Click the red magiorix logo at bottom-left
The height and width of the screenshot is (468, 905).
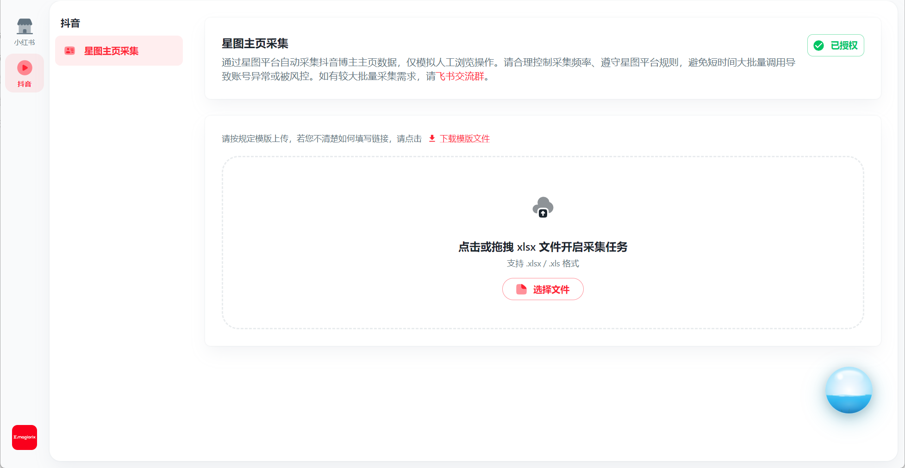tap(25, 437)
